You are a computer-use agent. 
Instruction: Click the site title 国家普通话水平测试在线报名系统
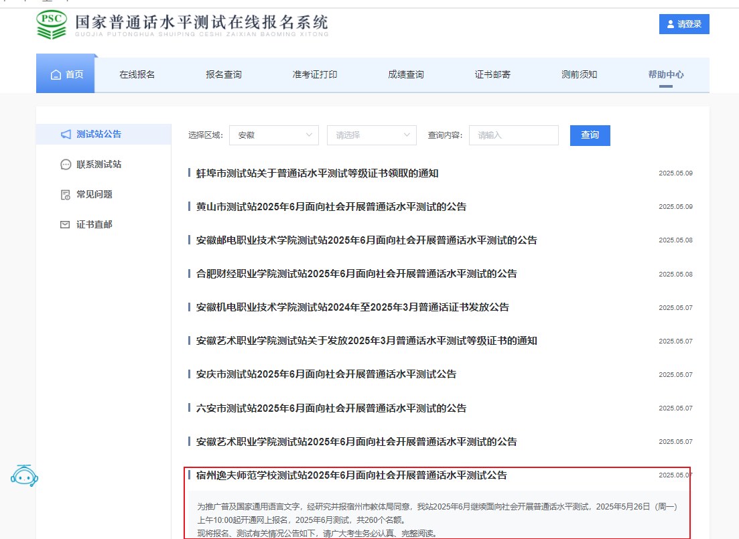point(202,22)
